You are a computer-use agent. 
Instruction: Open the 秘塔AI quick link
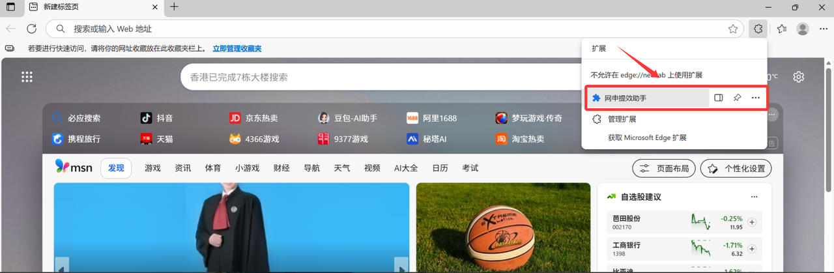tap(427, 139)
